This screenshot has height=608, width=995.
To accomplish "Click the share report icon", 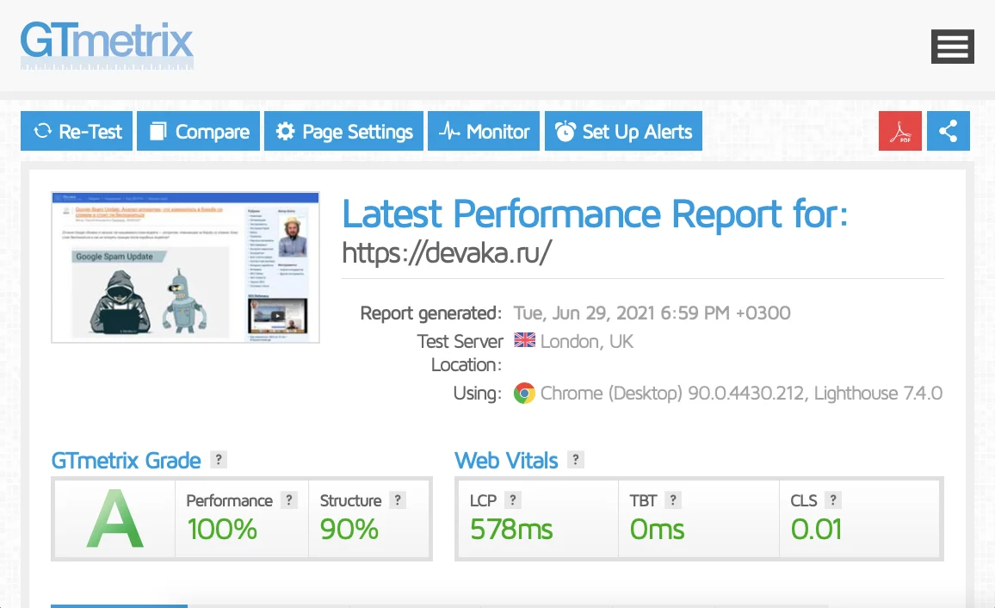I will click(x=948, y=131).
